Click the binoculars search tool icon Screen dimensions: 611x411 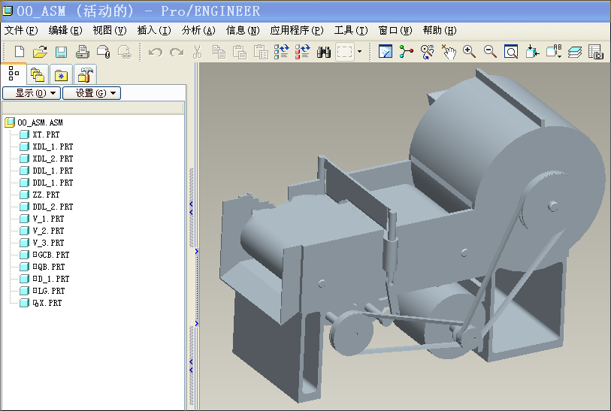(325, 52)
